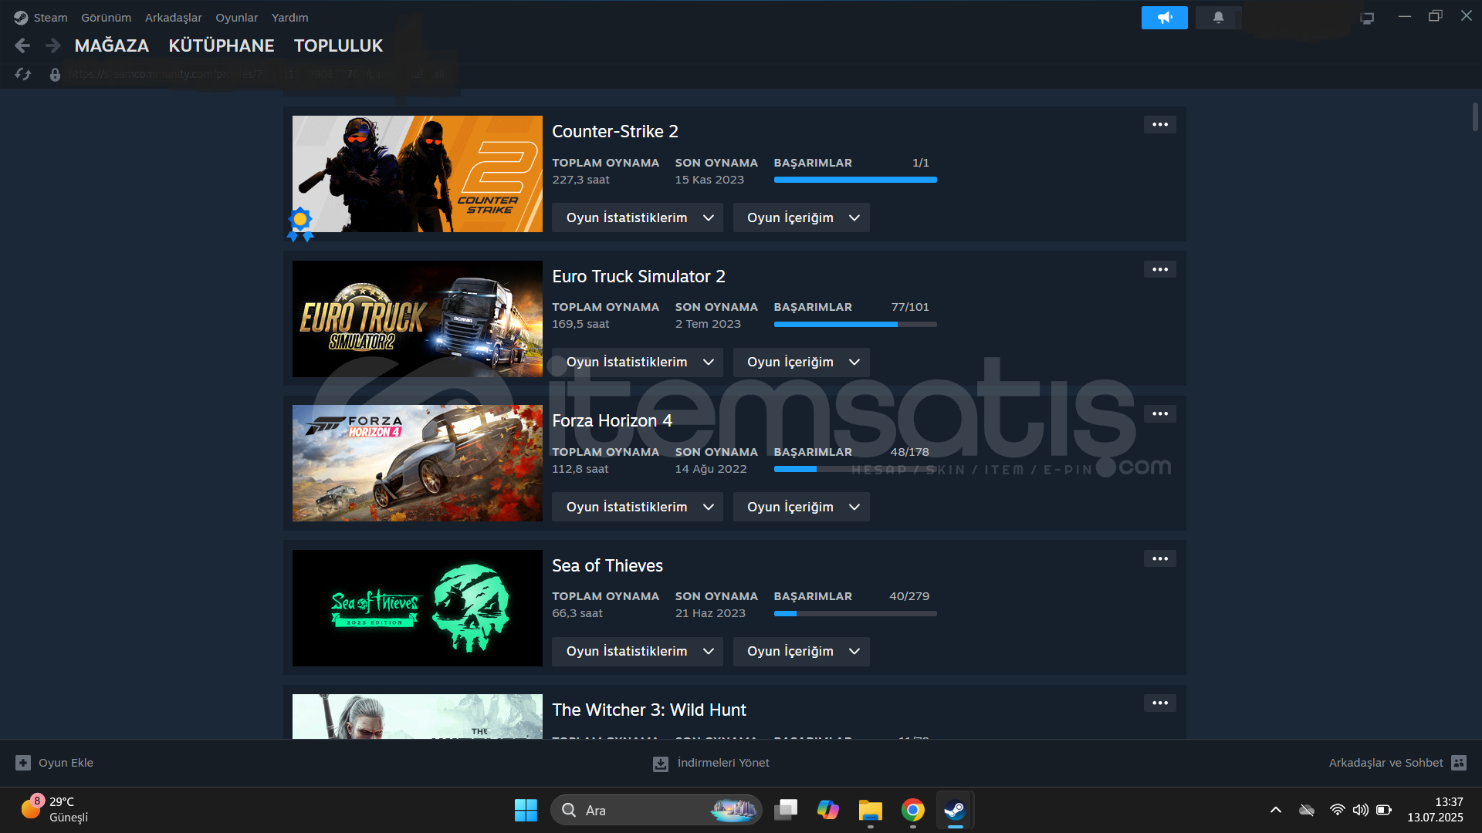Image resolution: width=1482 pixels, height=833 pixels.
Task: Open File Explorer from the taskbar
Action: pos(871,810)
